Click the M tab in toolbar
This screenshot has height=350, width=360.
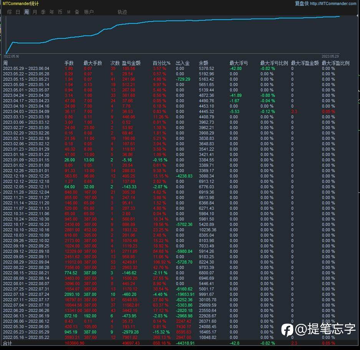(x=68, y=12)
